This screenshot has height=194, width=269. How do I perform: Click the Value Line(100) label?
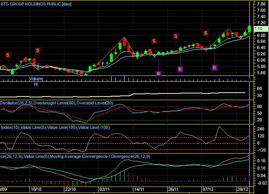(62, 127)
